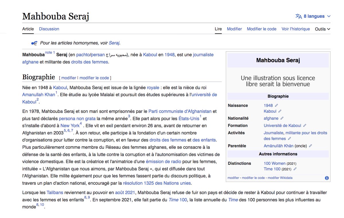Select the Article tab
The width and height of the screenshot is (344, 218).
click(x=28, y=29)
